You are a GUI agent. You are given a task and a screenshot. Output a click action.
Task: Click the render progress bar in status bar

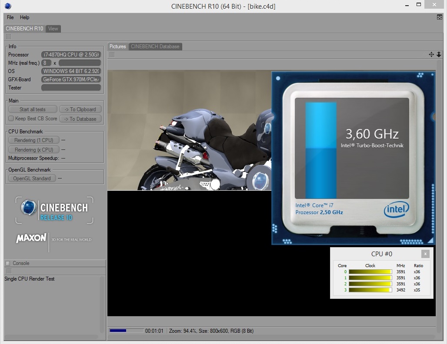[126, 331]
